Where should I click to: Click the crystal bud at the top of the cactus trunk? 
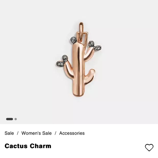[x=74, y=40]
